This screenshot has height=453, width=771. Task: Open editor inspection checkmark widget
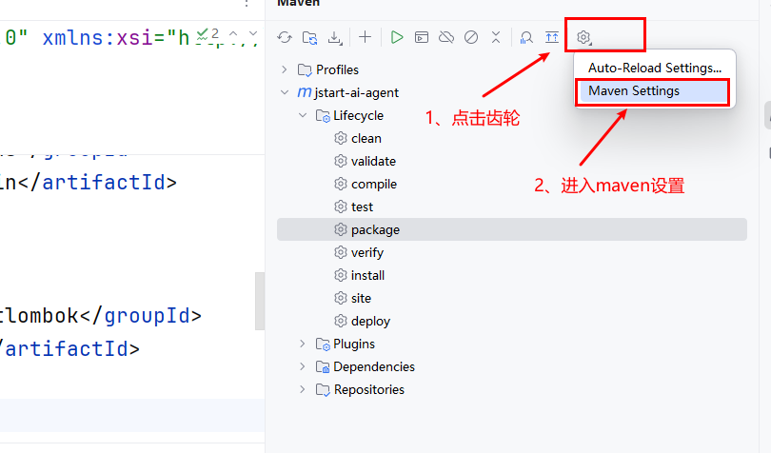[208, 35]
